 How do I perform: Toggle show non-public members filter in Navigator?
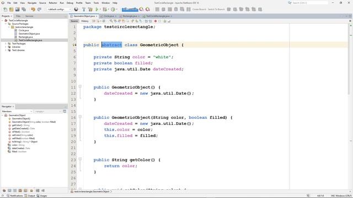20,191
